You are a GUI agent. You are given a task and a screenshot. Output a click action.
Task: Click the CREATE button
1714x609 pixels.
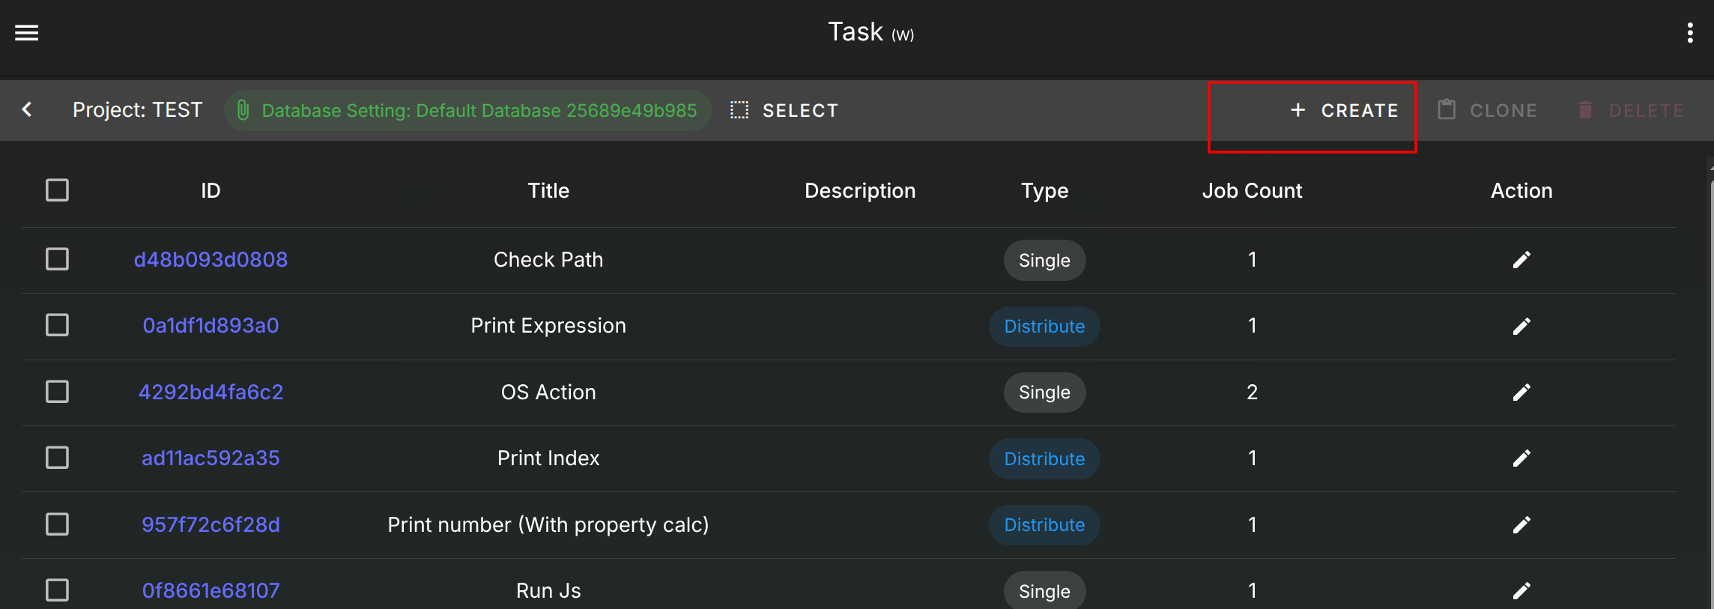click(x=1344, y=111)
